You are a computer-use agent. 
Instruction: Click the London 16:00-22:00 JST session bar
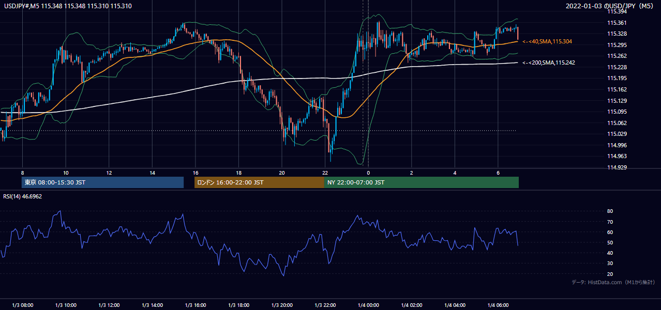tap(259, 182)
